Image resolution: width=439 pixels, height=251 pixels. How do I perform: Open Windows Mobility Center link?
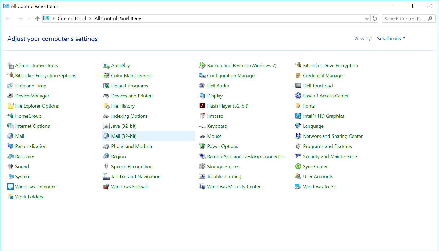coord(234,187)
